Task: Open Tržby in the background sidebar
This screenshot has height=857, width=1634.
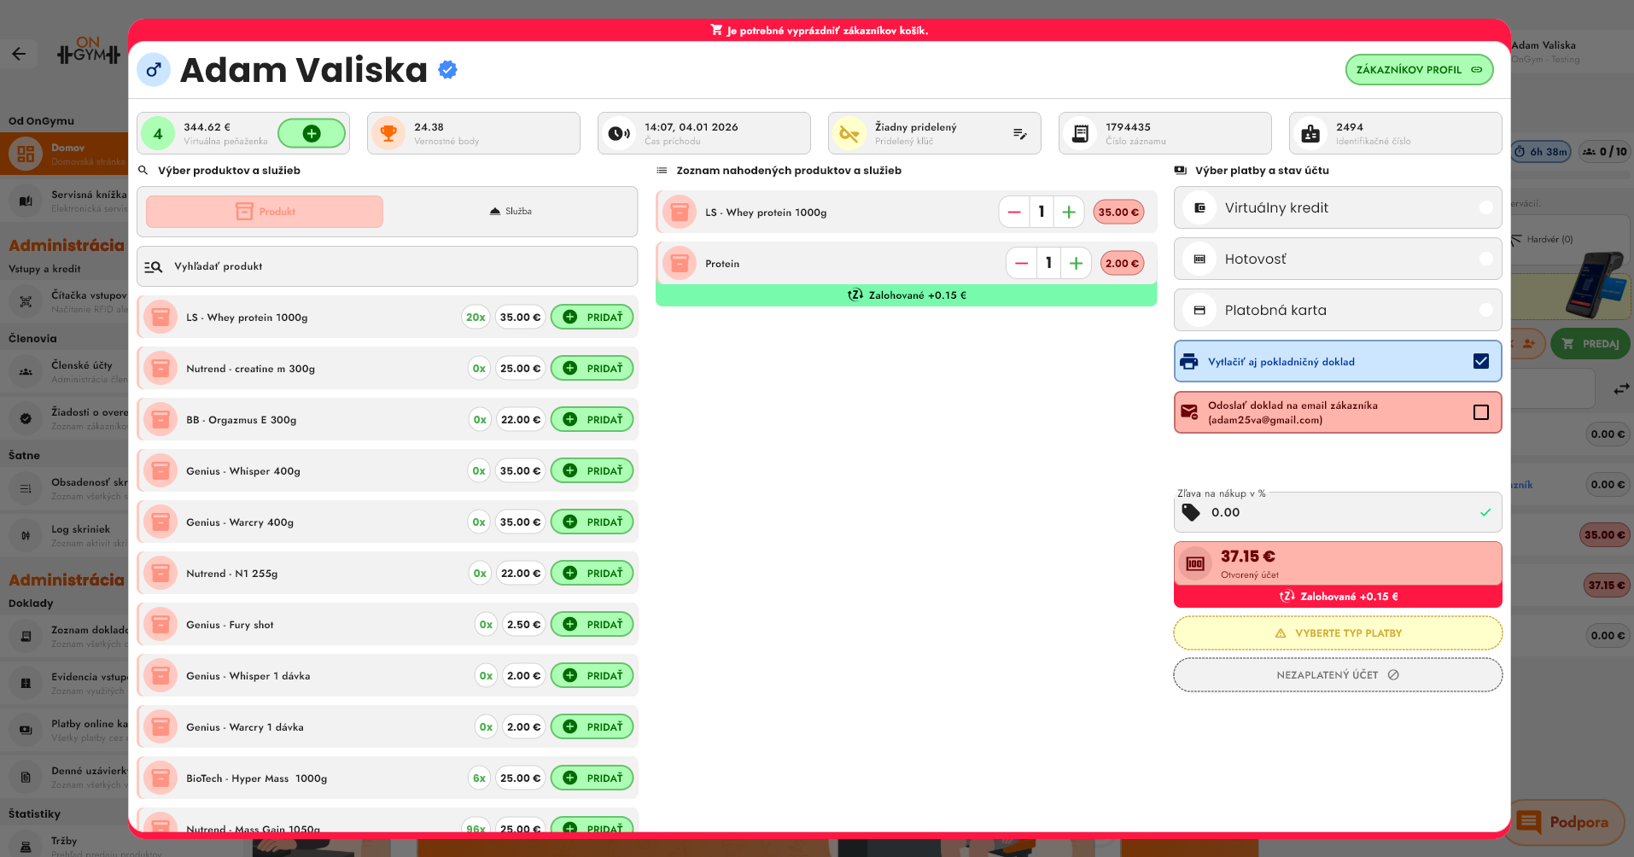Action: [64, 845]
